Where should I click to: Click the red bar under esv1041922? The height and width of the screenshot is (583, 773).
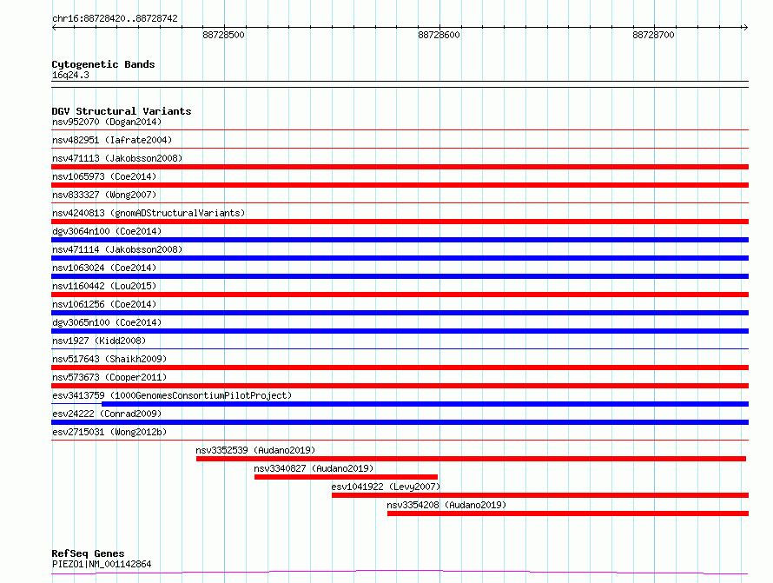point(540,495)
